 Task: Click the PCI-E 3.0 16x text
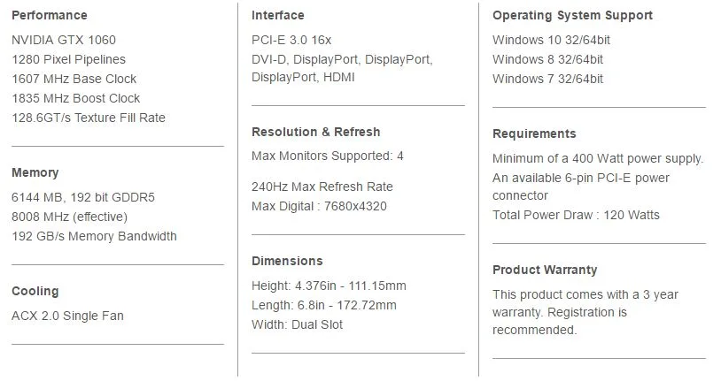[x=291, y=40]
